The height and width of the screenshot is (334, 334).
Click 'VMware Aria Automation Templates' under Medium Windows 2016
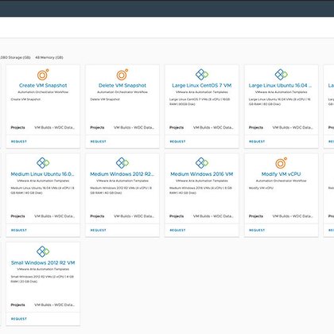coord(202,181)
